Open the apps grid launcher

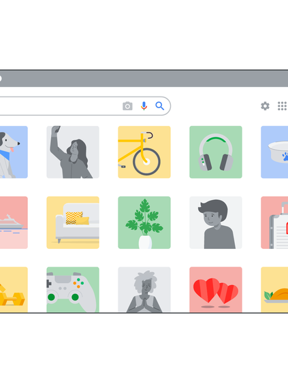(x=283, y=106)
